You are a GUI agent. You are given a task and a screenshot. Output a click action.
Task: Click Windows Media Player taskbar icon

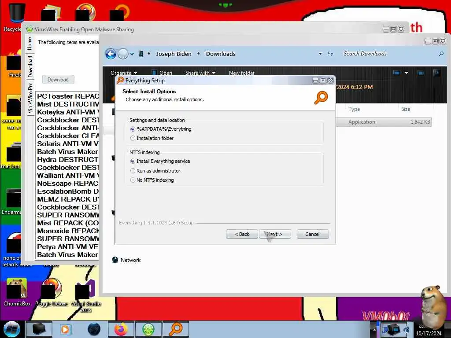click(x=65, y=329)
